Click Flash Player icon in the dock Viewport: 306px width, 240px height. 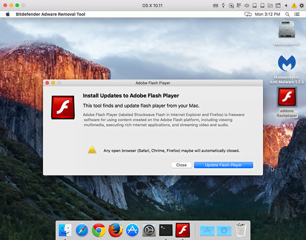183,230
